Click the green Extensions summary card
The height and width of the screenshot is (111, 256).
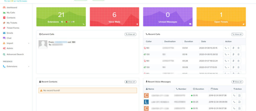pyautogui.click(x=61, y=17)
